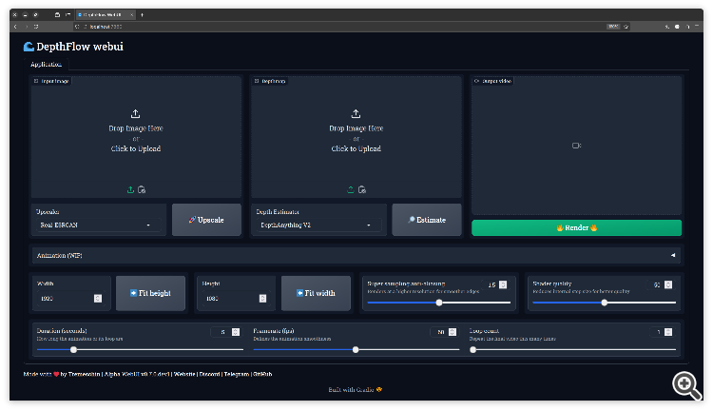Click the magnifier zoom icon at bottom right
The image size is (713, 411).
[686, 386]
